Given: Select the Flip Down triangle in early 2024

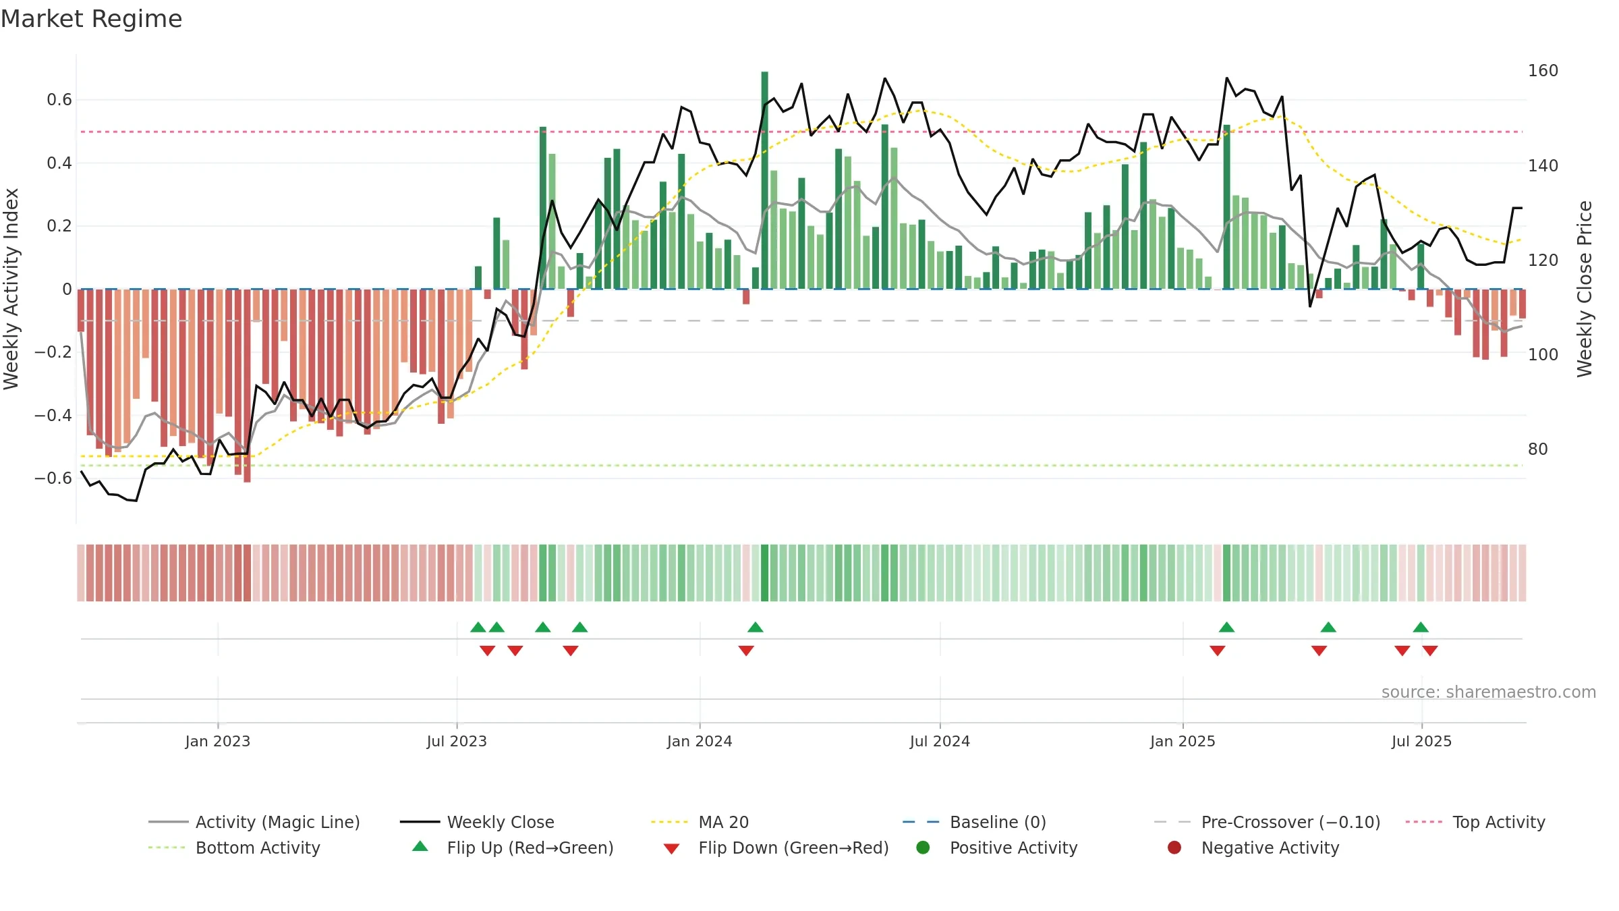Looking at the screenshot, I should point(746,651).
